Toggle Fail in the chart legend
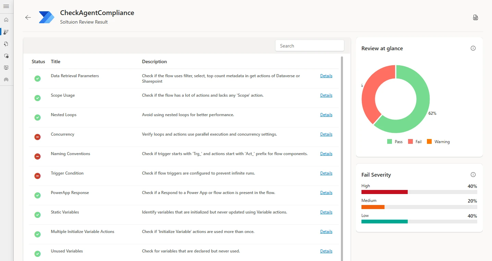This screenshot has height=261, width=492. tap(414, 141)
